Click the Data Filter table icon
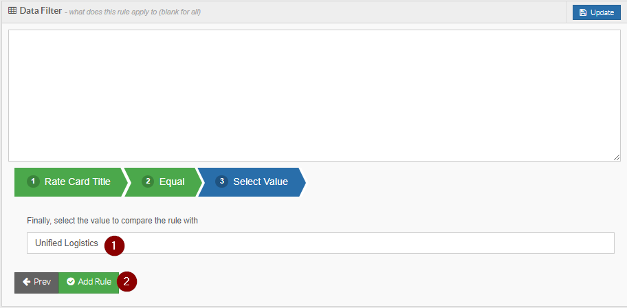The image size is (627, 308). coord(12,11)
